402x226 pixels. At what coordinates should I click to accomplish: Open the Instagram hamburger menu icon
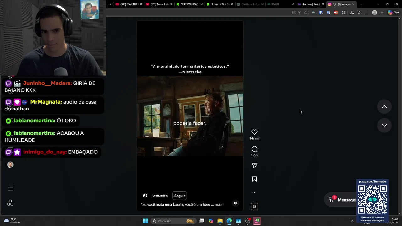[x=10, y=188]
